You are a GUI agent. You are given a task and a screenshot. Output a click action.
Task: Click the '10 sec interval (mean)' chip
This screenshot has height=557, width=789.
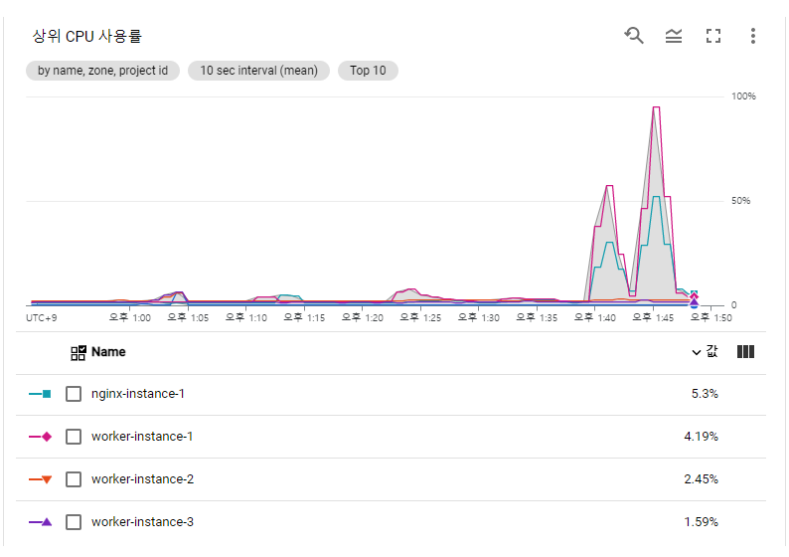258,71
